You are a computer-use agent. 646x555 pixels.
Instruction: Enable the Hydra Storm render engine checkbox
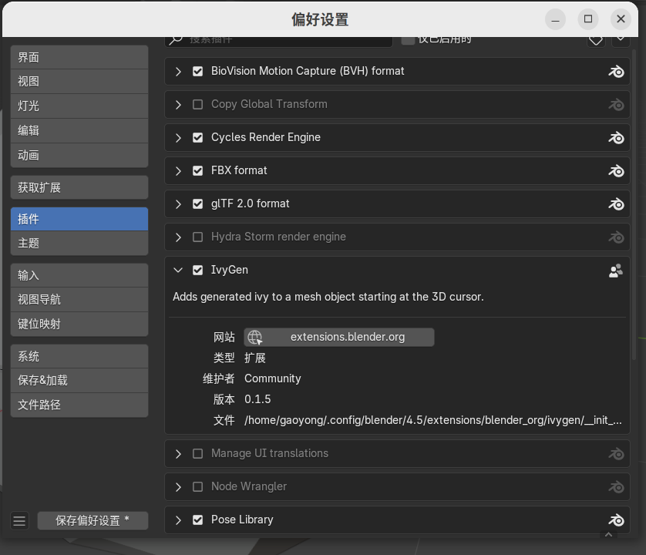click(x=198, y=237)
